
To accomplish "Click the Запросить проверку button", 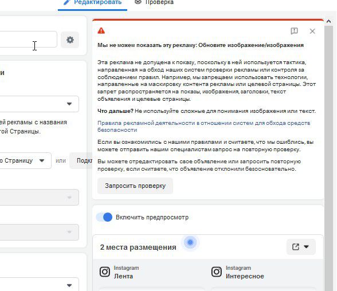I will click(x=135, y=186).
